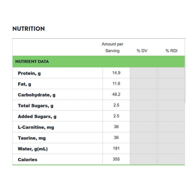Click the Protein, g row label
The image size is (194, 194).
coord(29,73)
